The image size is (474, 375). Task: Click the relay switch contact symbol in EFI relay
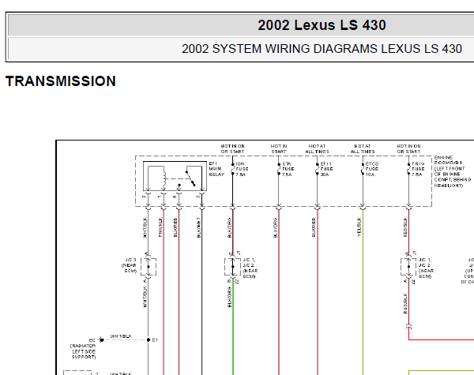click(x=191, y=178)
